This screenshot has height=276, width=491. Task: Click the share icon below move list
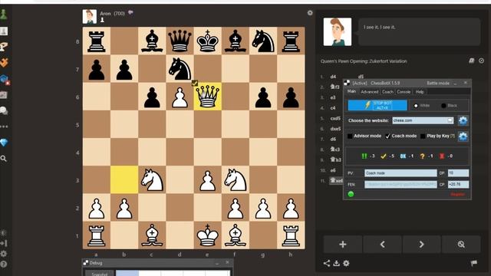click(x=327, y=263)
